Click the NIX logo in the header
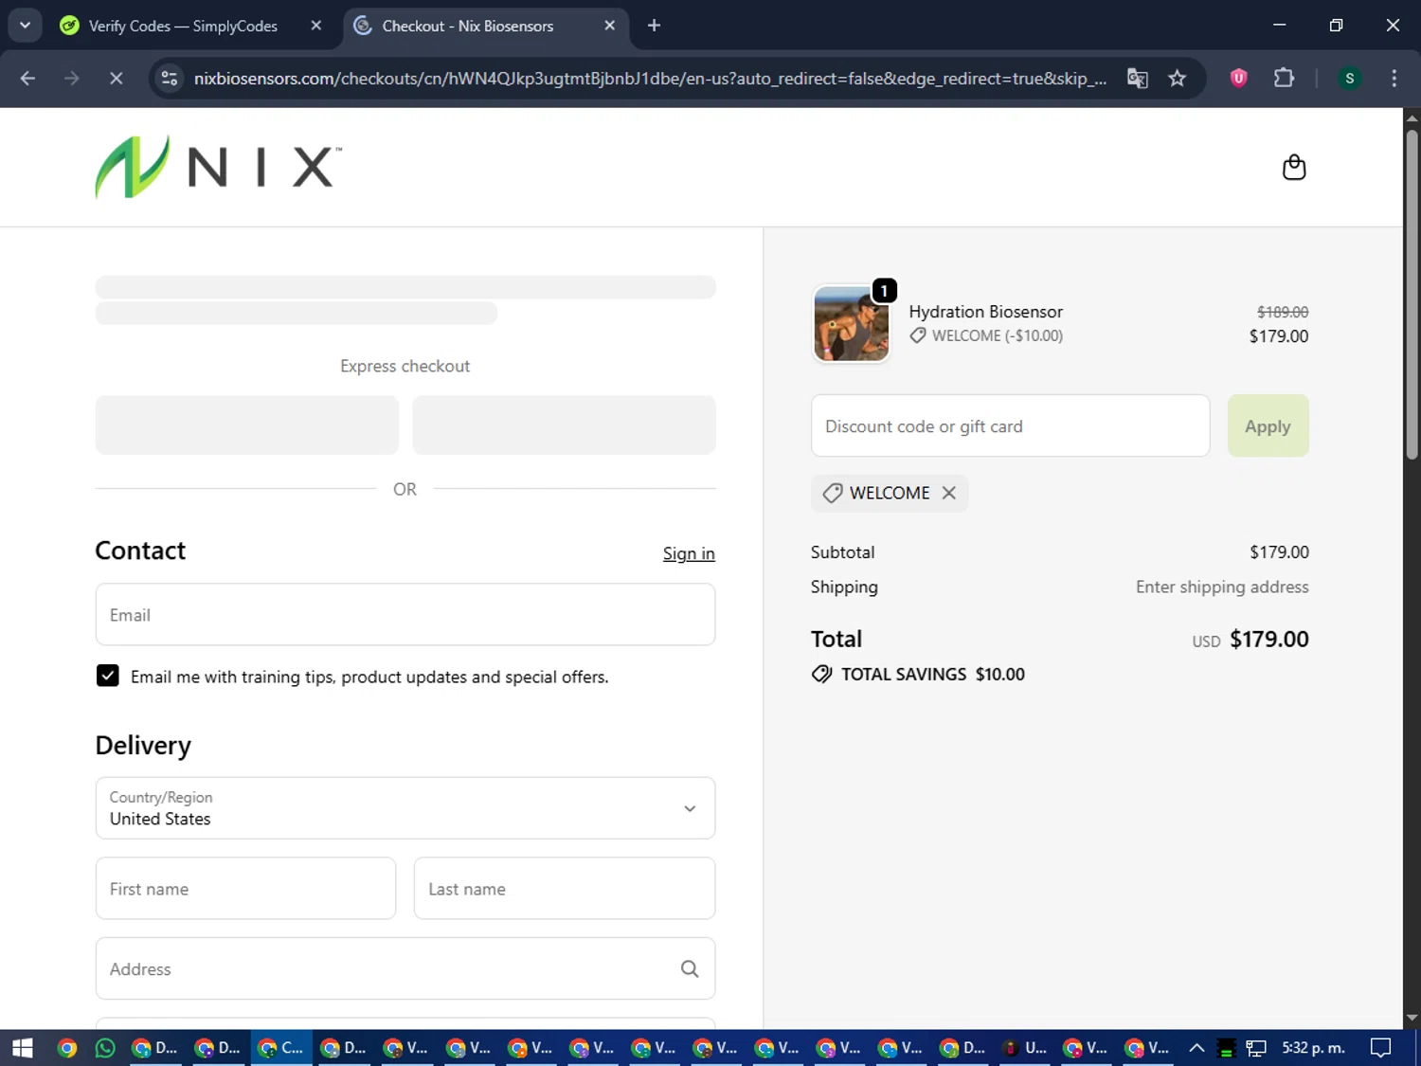Image resolution: width=1421 pixels, height=1066 pixels. (x=218, y=167)
